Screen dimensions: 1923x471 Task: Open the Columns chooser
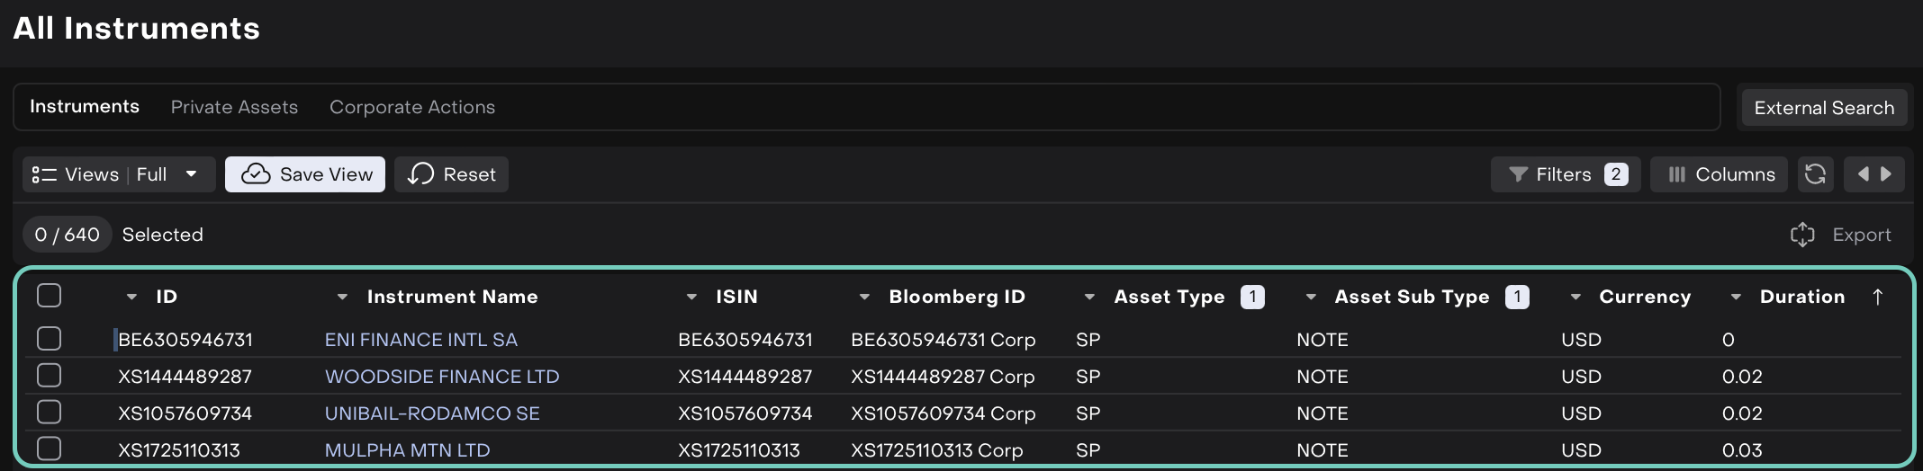[1720, 174]
